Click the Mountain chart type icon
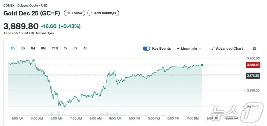 click(178, 49)
